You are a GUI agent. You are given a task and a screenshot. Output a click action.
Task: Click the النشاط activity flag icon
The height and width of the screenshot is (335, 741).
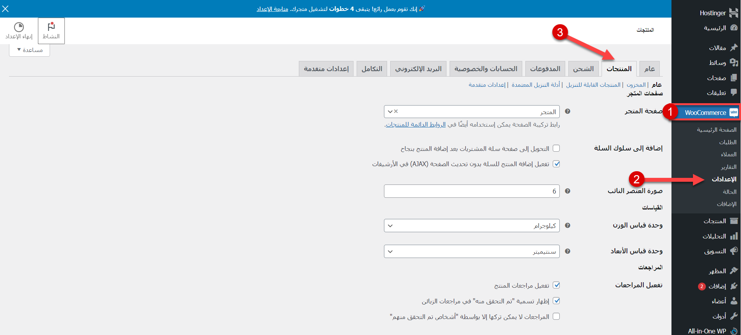(x=51, y=27)
